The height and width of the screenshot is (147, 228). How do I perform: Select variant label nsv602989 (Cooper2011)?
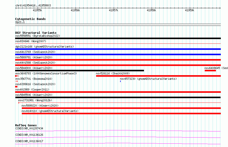click(32, 89)
